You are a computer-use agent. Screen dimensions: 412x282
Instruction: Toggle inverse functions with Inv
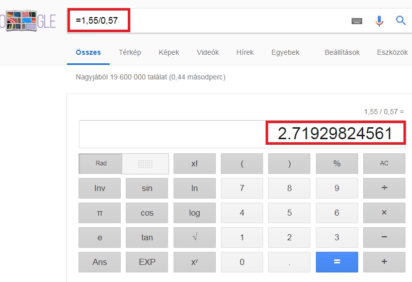(x=100, y=188)
